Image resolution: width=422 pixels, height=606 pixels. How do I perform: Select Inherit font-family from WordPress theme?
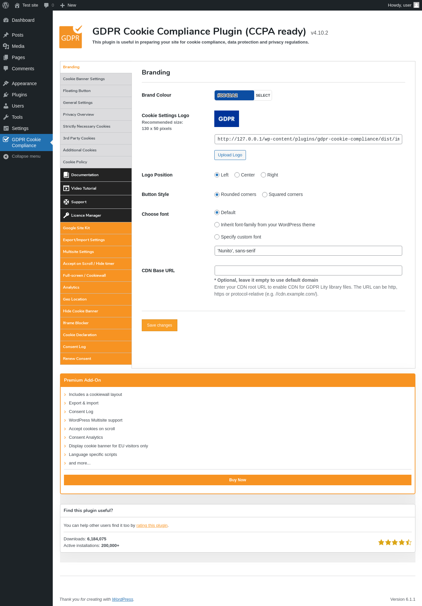(217, 225)
